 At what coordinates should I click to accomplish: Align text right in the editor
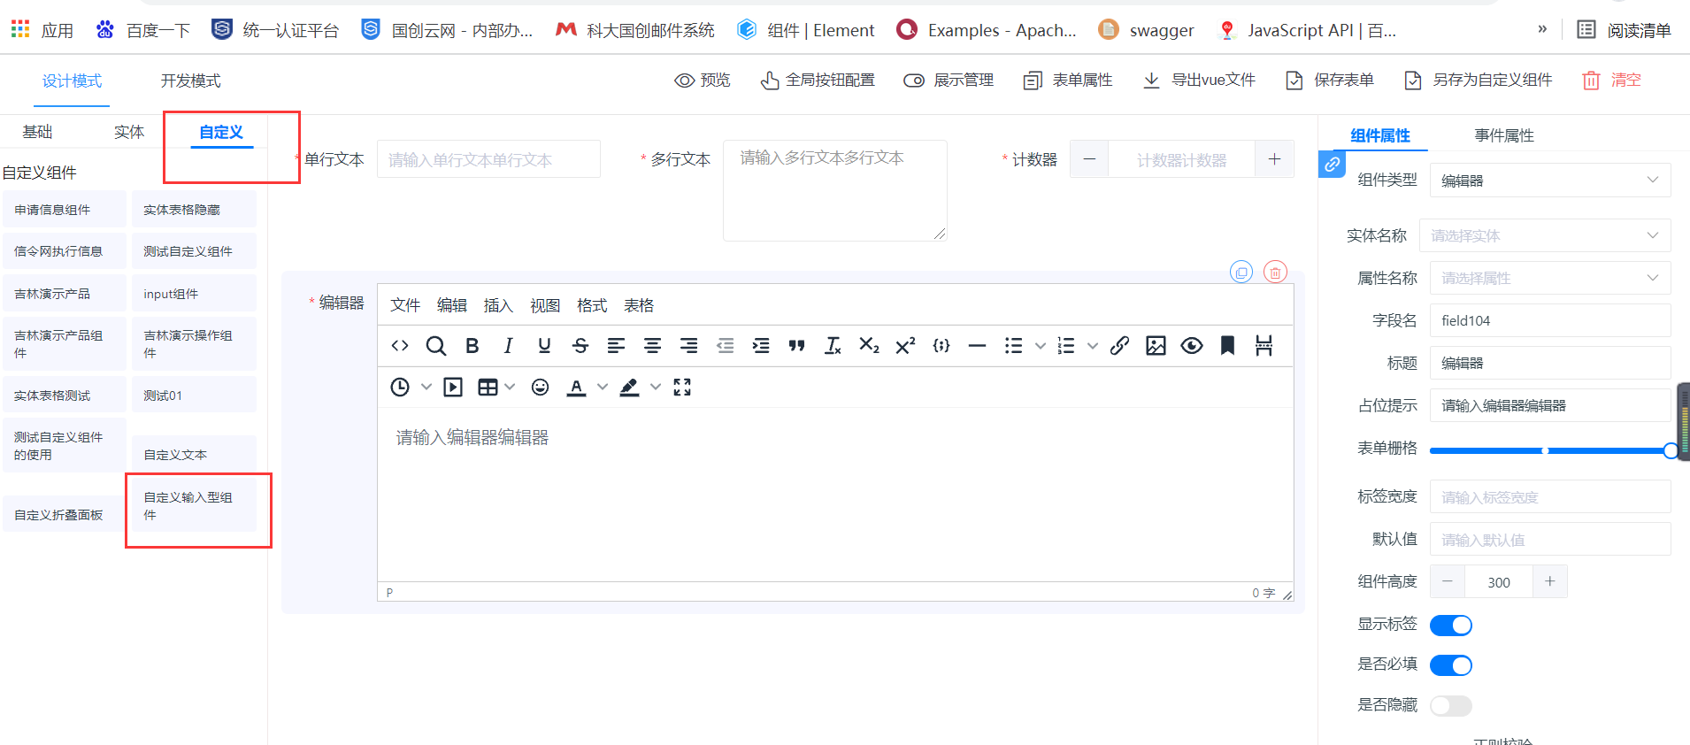[688, 346]
